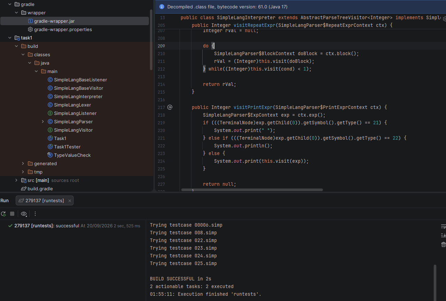446x301 pixels.
Task: Click 'visitPrintExpr' method name on line 217
Action: (253, 107)
